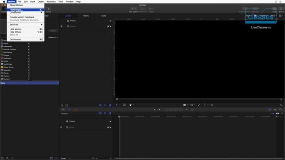Select the Project row in Layers list
The height and width of the screenshot is (160, 285).
coord(86,21)
